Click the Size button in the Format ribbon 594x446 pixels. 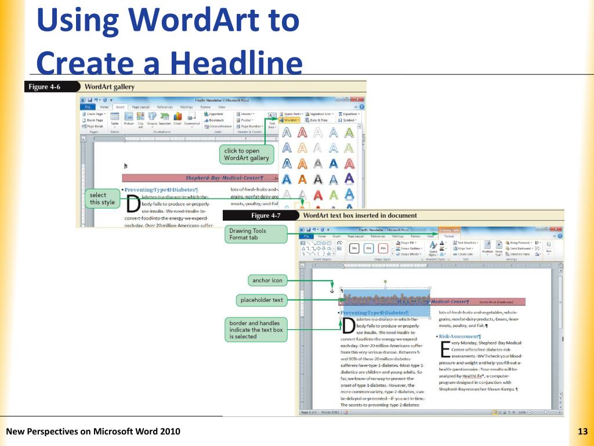click(549, 247)
